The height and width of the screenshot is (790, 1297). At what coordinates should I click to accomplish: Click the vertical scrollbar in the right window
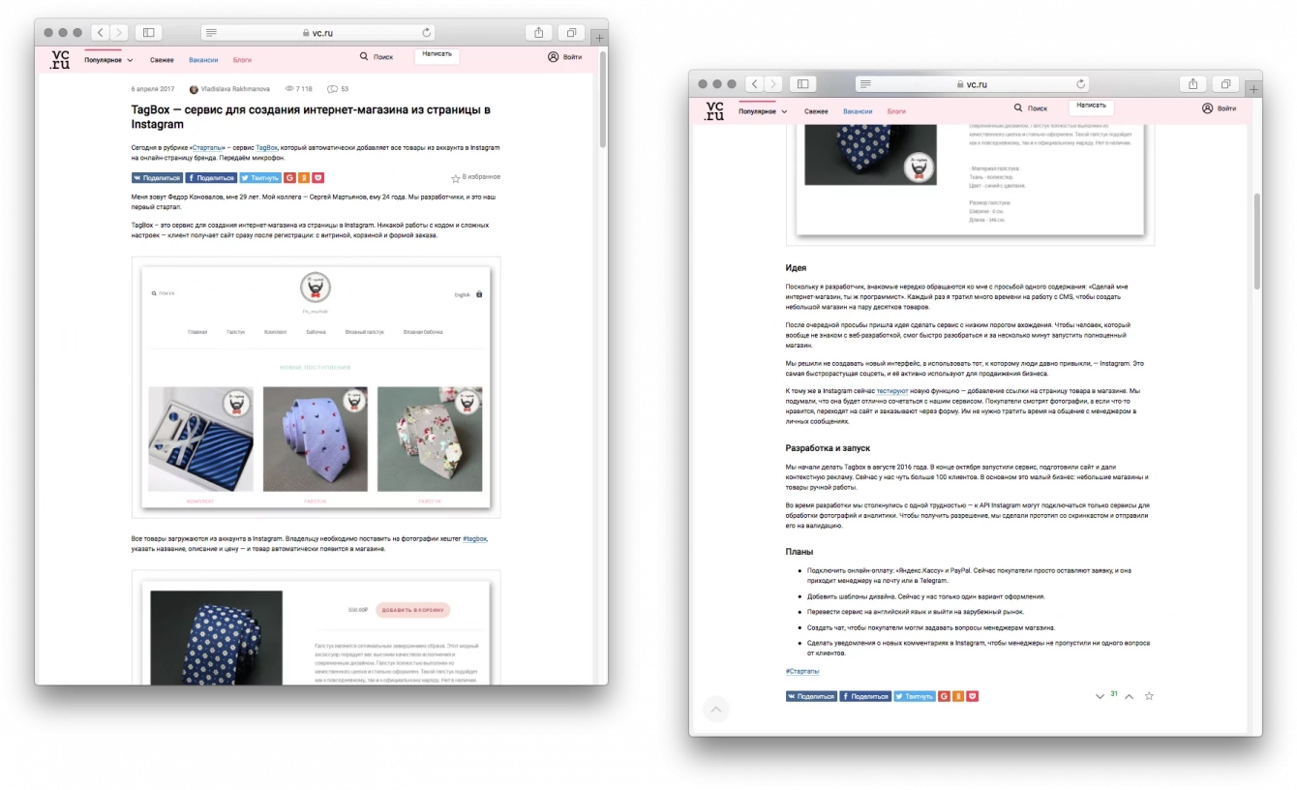(x=1257, y=240)
